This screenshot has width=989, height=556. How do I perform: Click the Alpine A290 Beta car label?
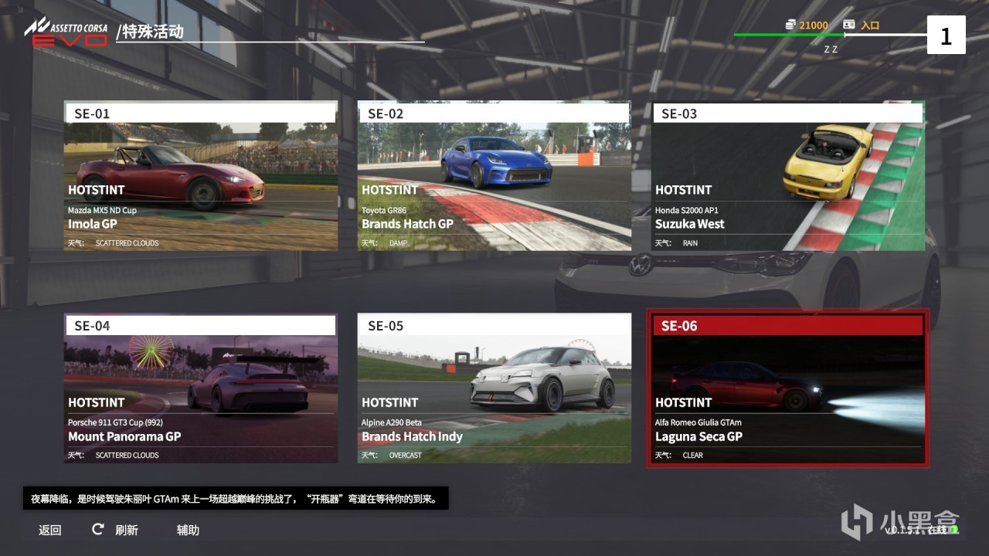pos(392,422)
